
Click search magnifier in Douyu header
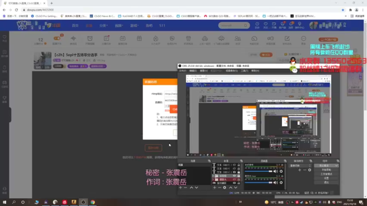pyautogui.click(x=245, y=25)
